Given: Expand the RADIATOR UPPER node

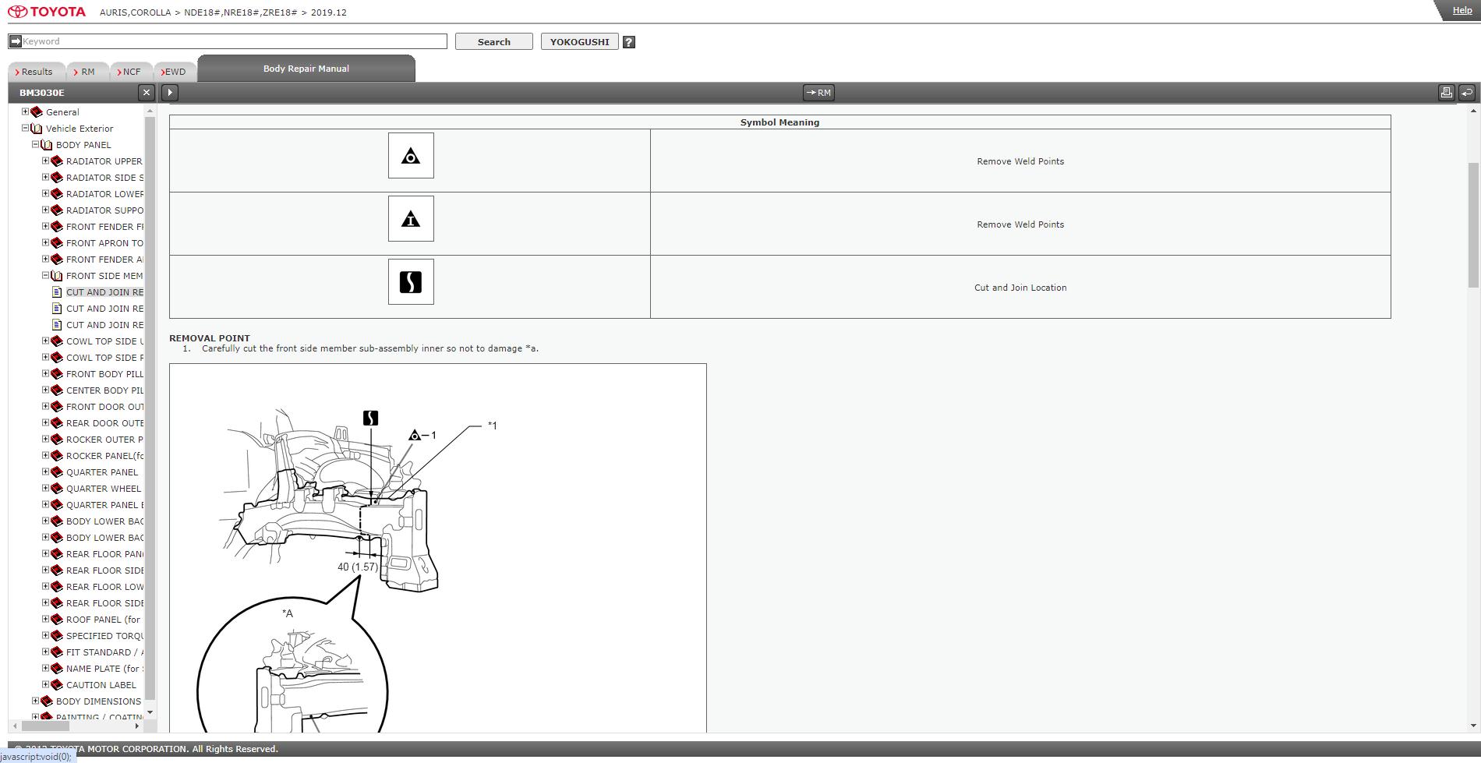Looking at the screenshot, I should [45, 161].
